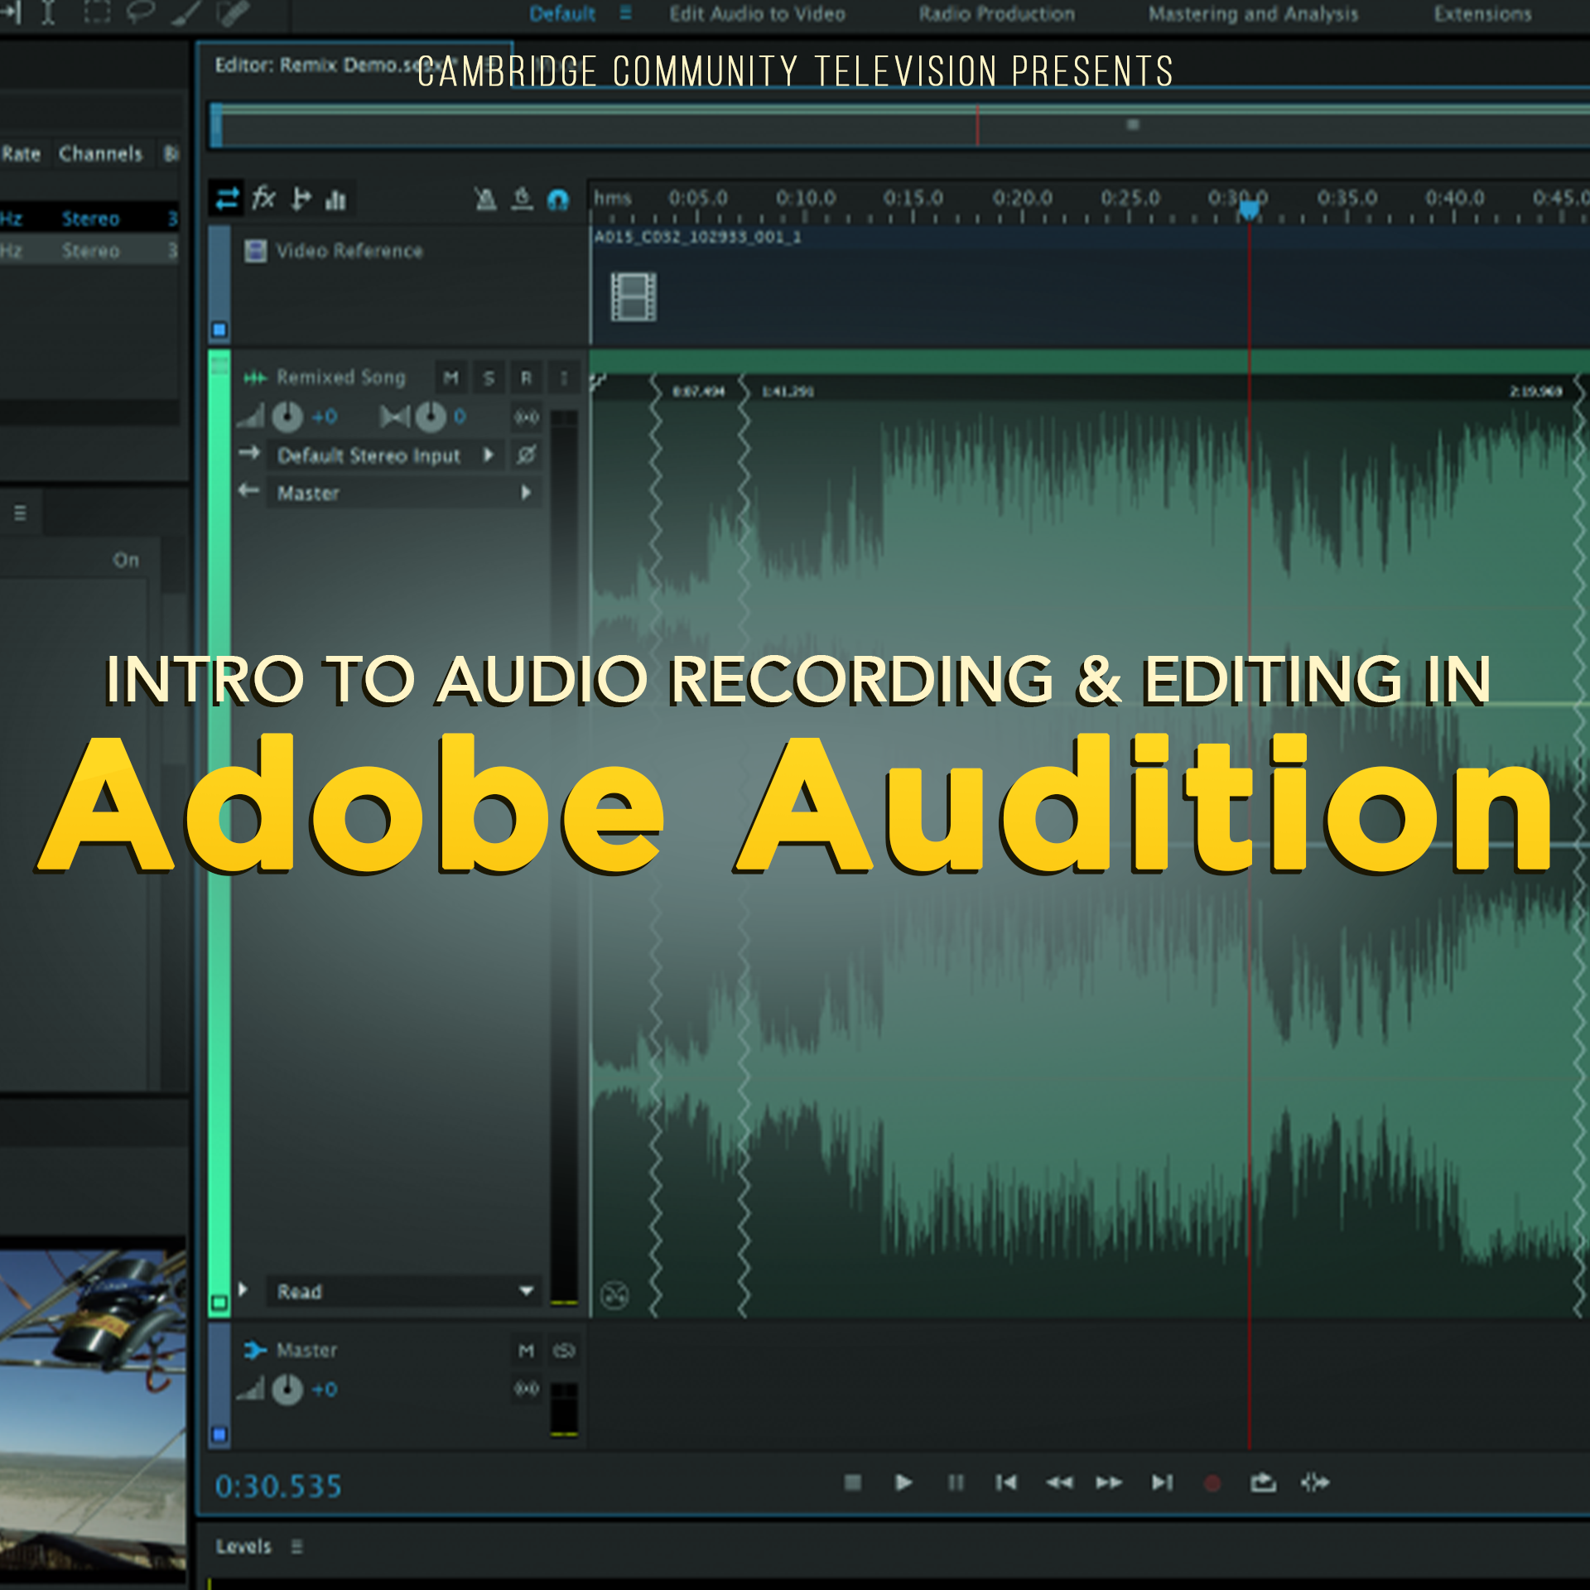Select the Time Selection tool
This screenshot has height=1590, width=1590.
pos(48,13)
